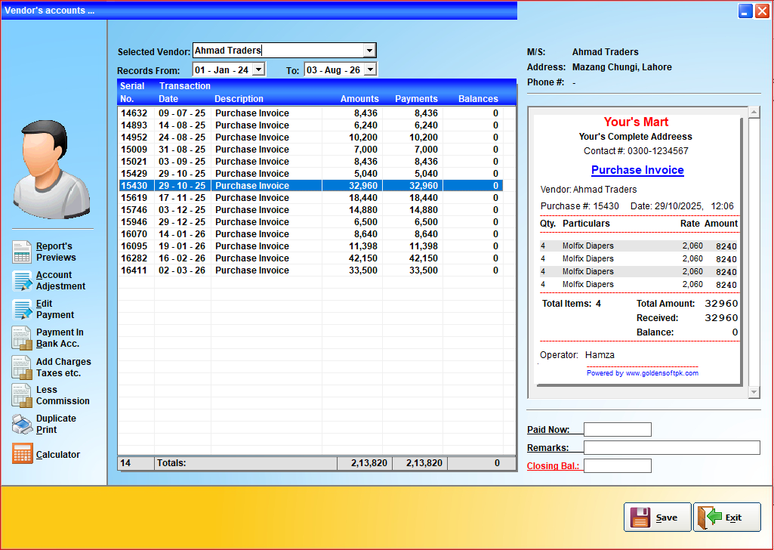
Task: Click the vendor avatar picture
Action: pos(51,169)
